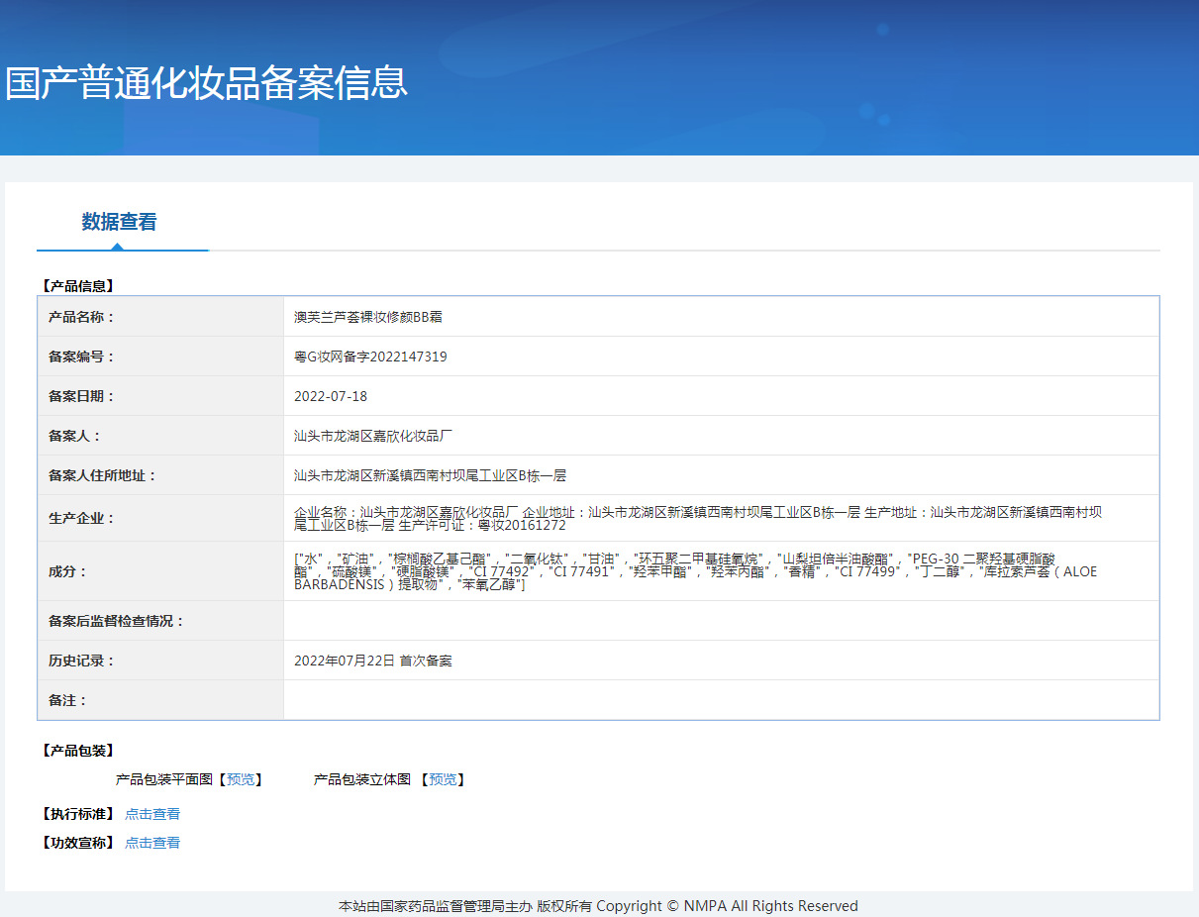The width and height of the screenshot is (1199, 917).
Task: Click 点击查看 next to 功效宣称
Action: click(x=152, y=843)
